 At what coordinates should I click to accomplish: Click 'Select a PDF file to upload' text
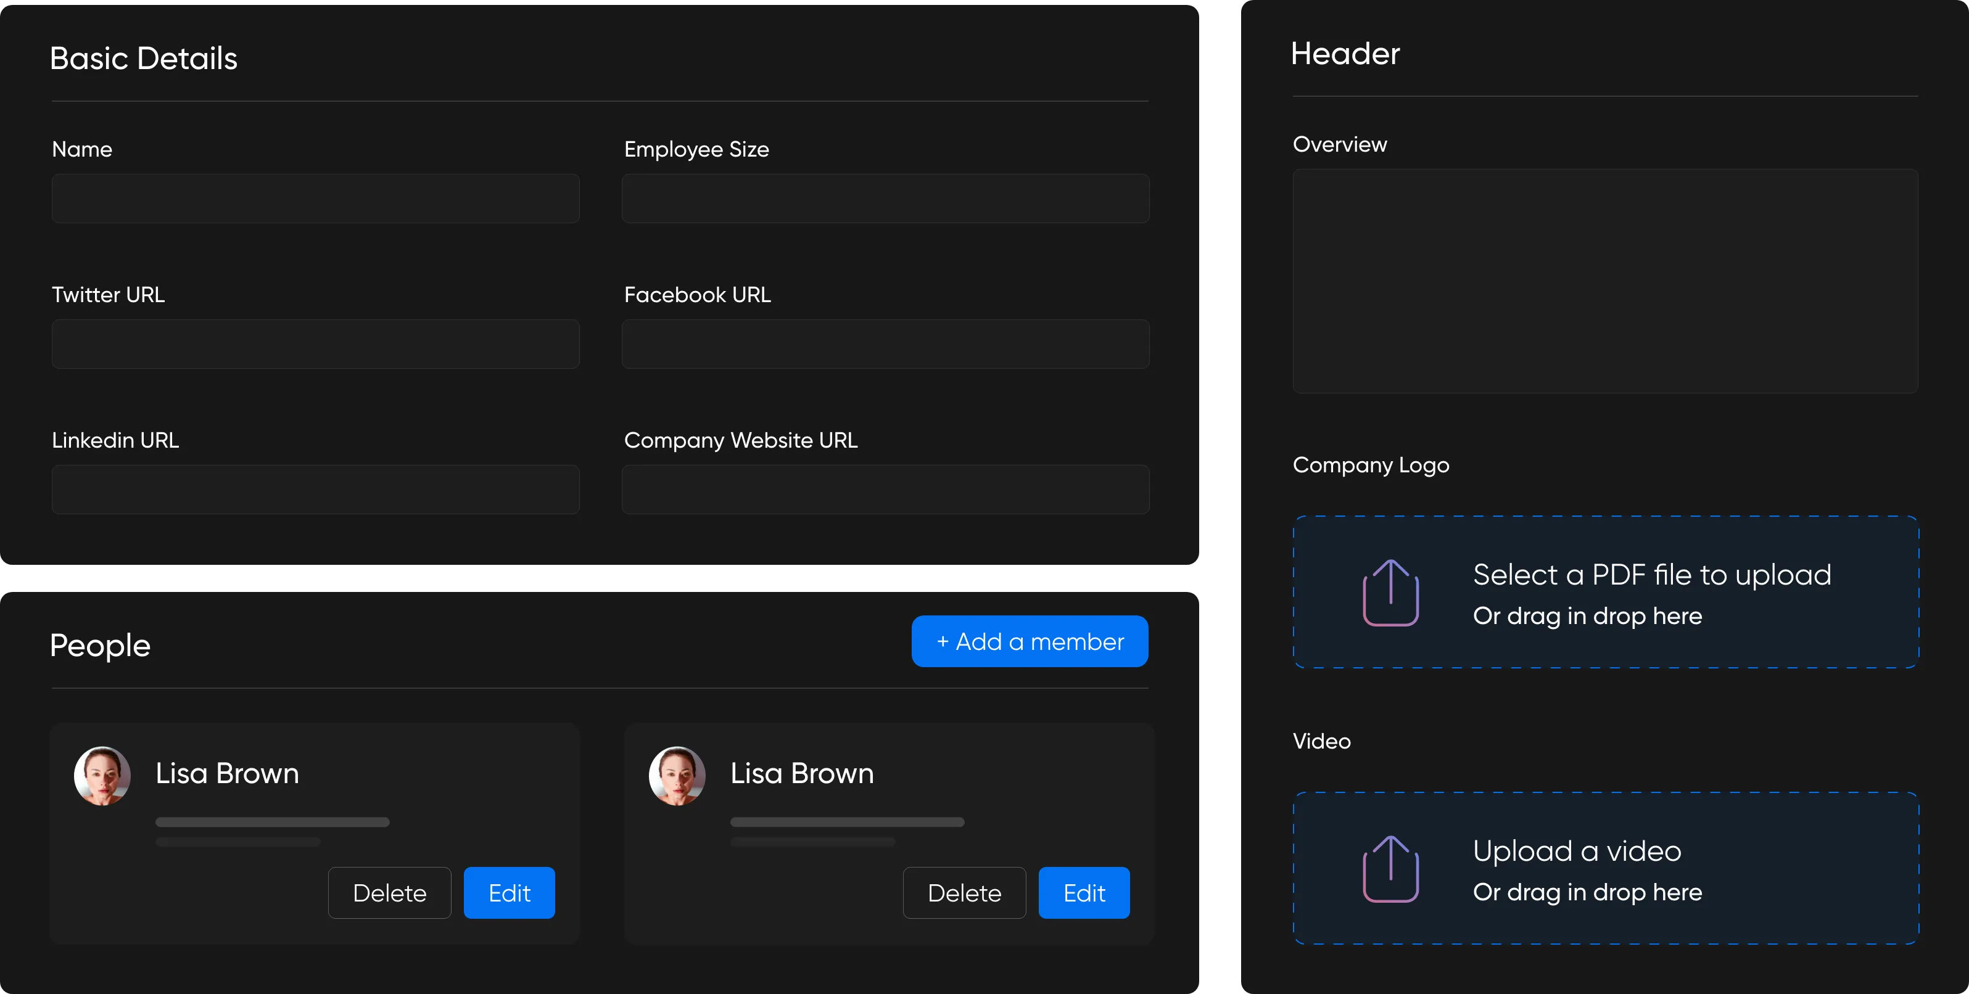[x=1652, y=575]
